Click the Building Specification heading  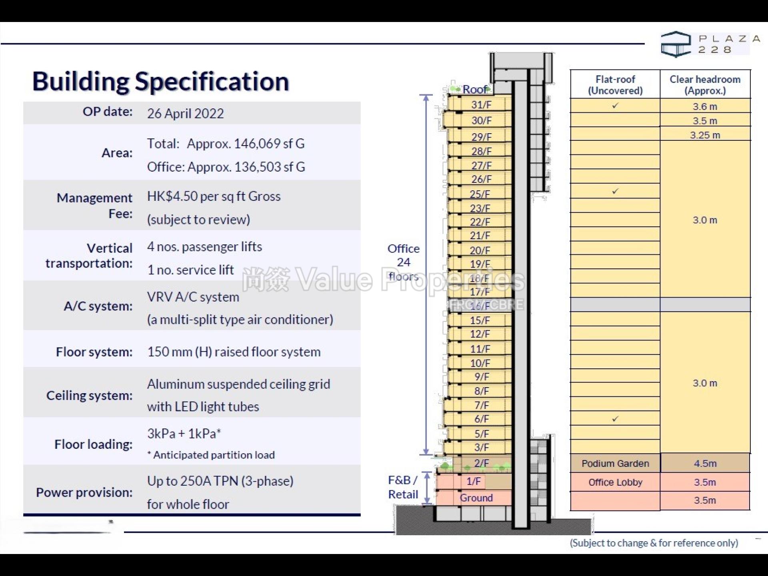[160, 82]
